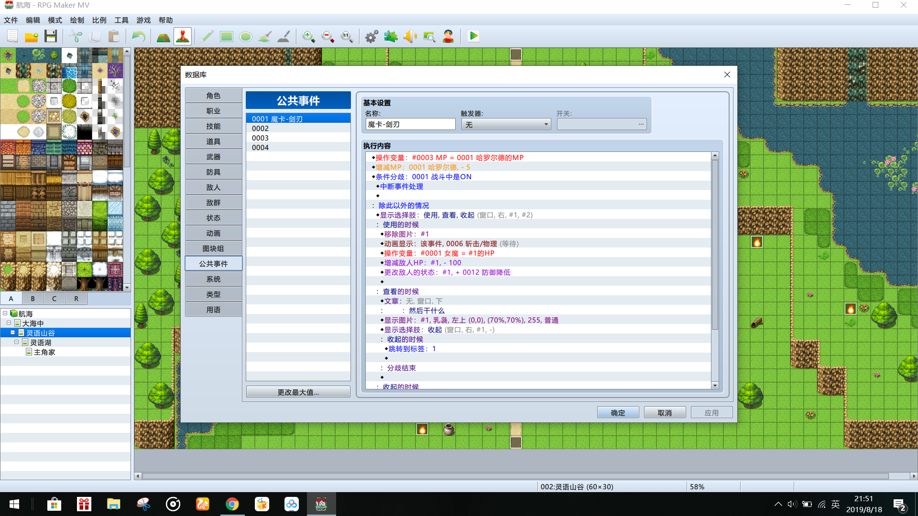Open the Event Searcher icon
The image size is (918, 516).
pyautogui.click(x=429, y=36)
